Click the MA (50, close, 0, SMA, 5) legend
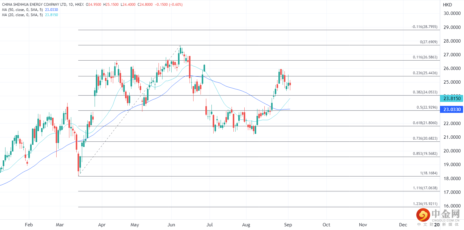Image resolution: width=464 pixels, height=230 pixels. (x=23, y=10)
